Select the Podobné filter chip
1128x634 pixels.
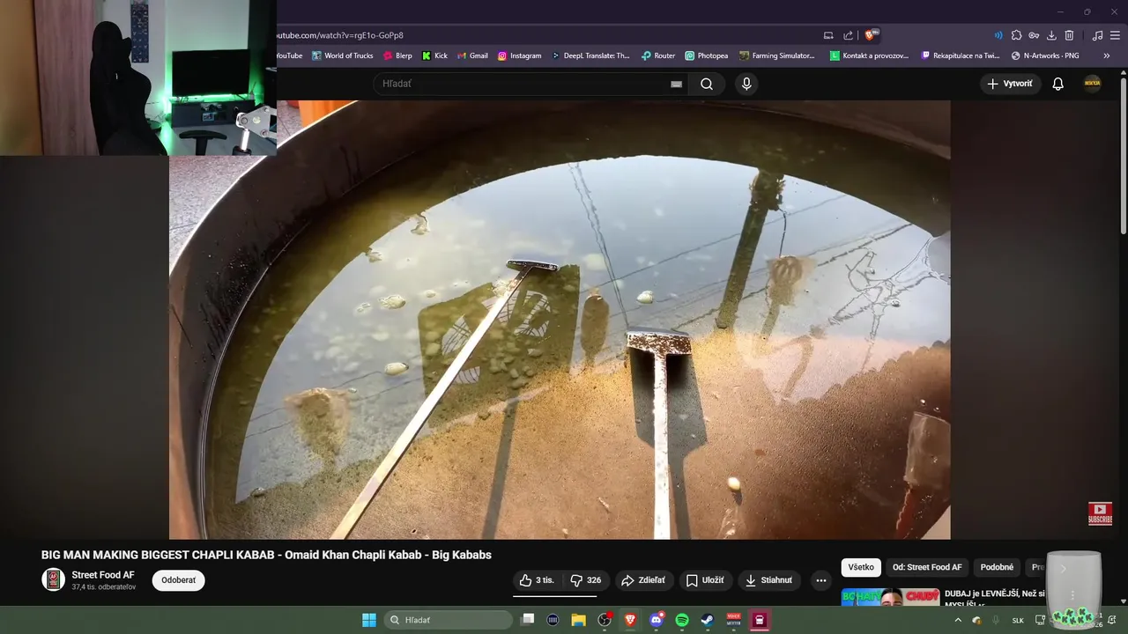coord(997,567)
